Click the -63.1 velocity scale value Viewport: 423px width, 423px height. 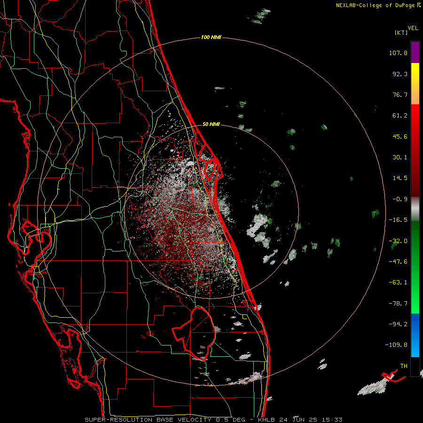tap(398, 282)
